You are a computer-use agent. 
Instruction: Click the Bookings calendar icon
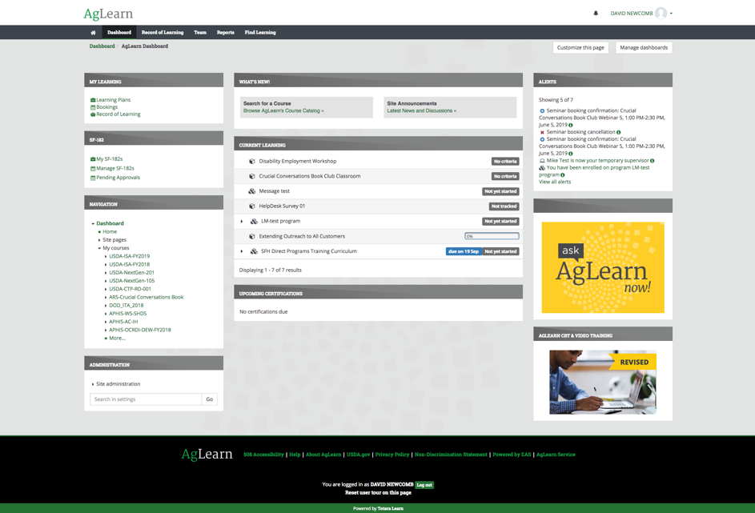93,107
